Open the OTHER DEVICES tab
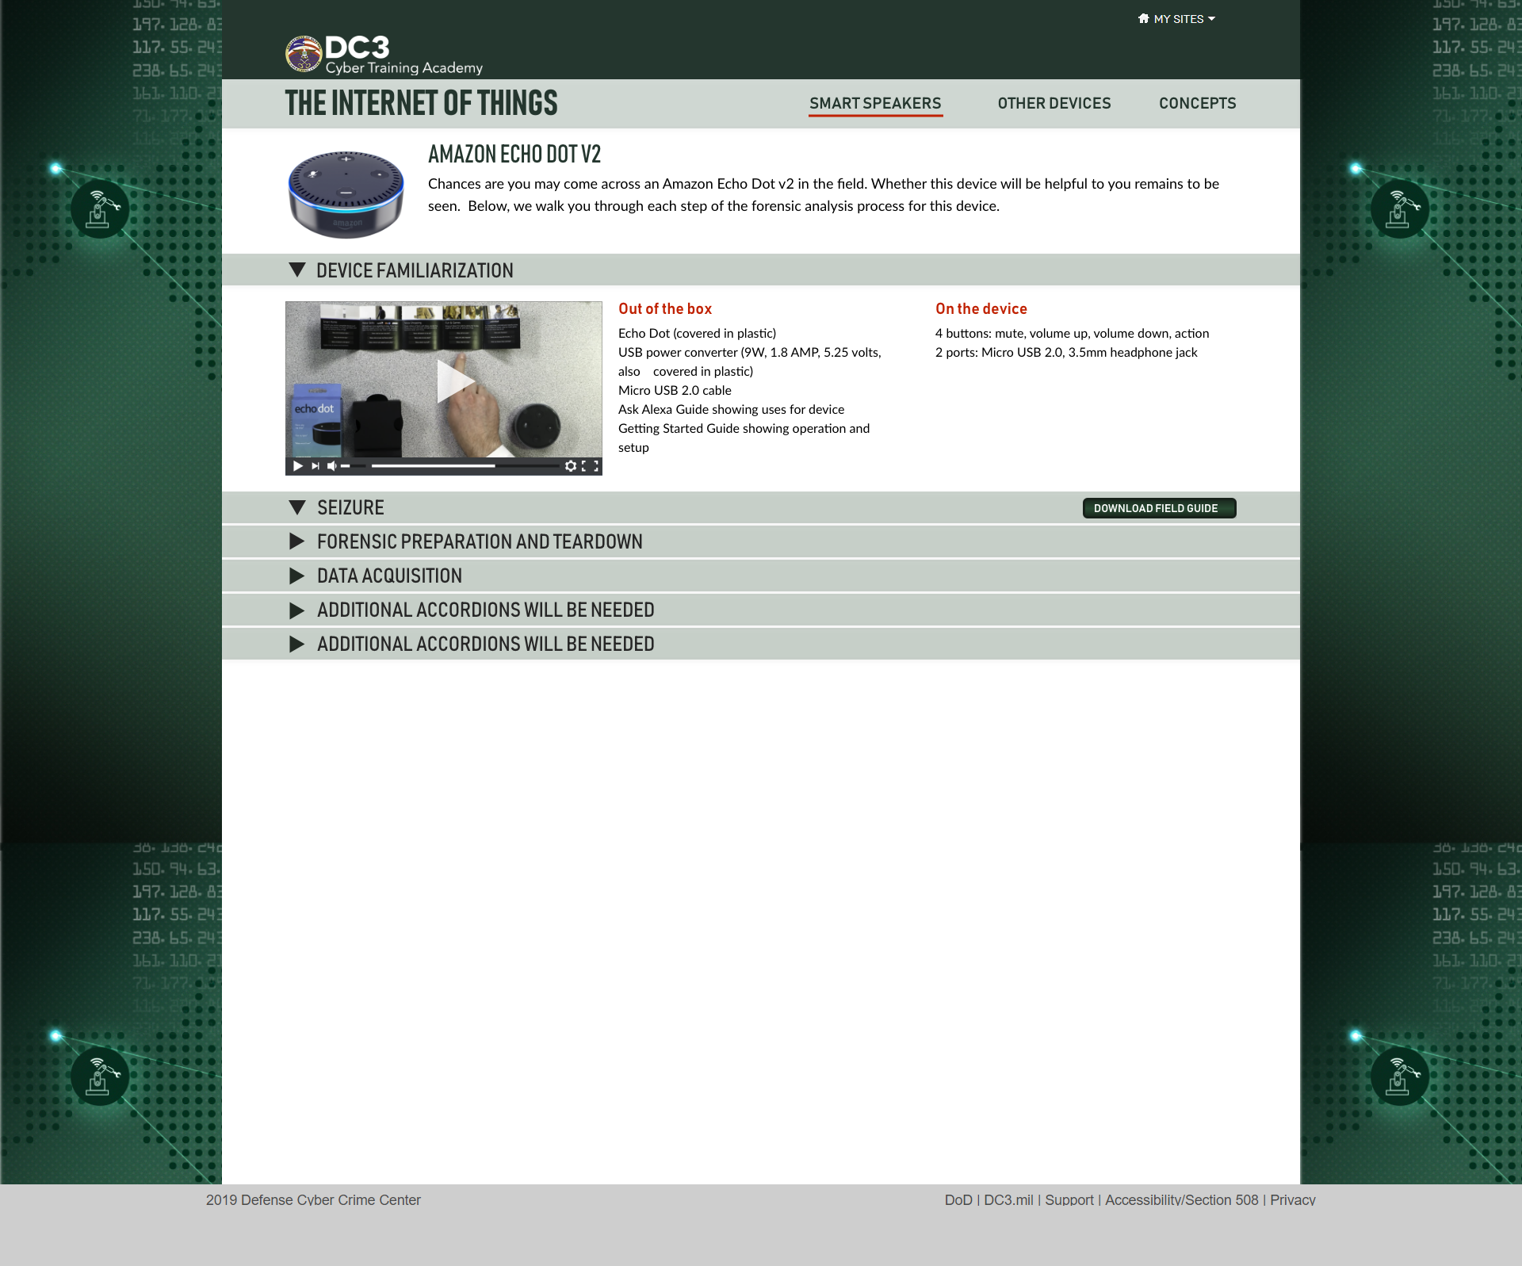The height and width of the screenshot is (1266, 1522). click(1054, 104)
